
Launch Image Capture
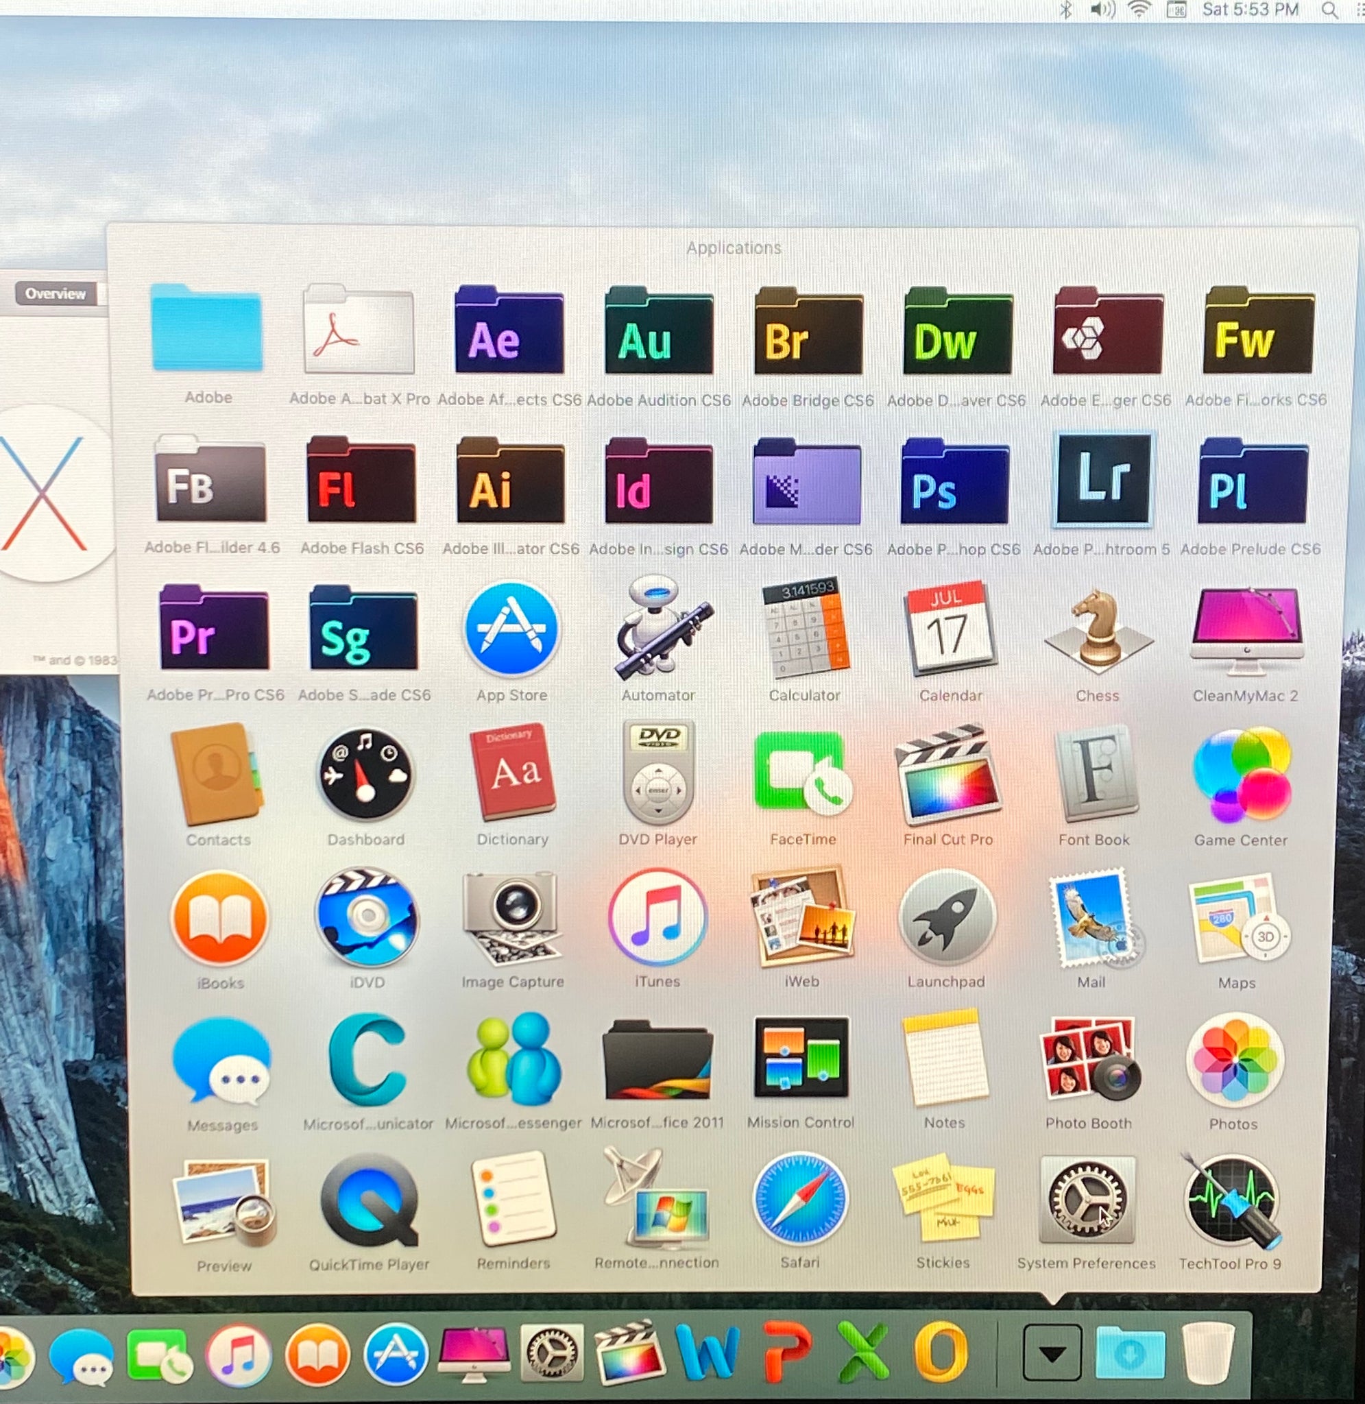(x=513, y=919)
